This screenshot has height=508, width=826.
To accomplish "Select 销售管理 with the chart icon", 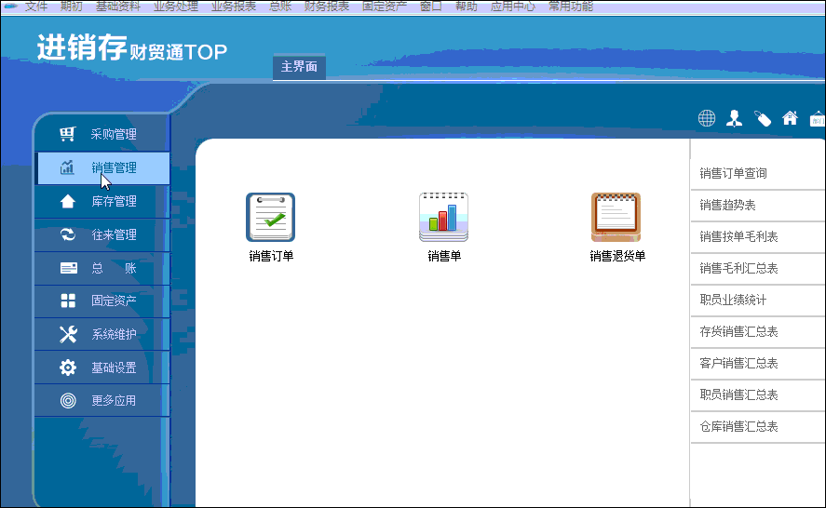I will coord(102,167).
